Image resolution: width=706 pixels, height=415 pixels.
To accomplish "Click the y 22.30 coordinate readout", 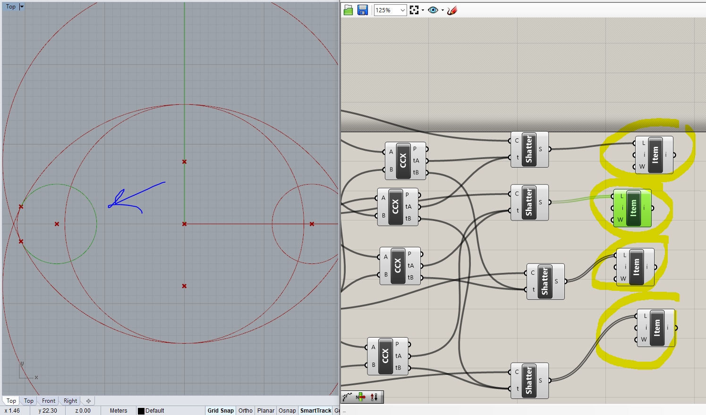I will click(48, 411).
